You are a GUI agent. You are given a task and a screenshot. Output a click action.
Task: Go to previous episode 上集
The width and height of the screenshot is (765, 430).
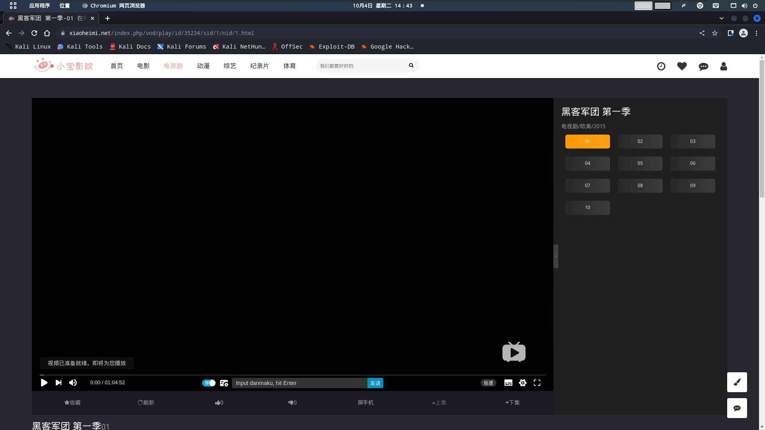point(439,403)
